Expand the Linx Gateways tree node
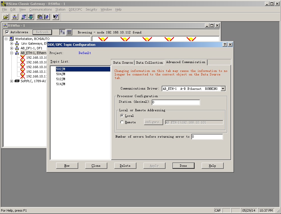Viewport: 281px width, 214px height. (x=12, y=43)
